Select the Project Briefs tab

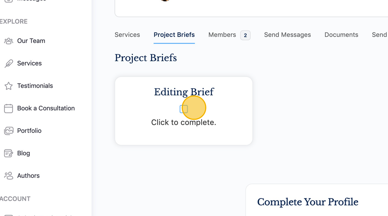(174, 35)
